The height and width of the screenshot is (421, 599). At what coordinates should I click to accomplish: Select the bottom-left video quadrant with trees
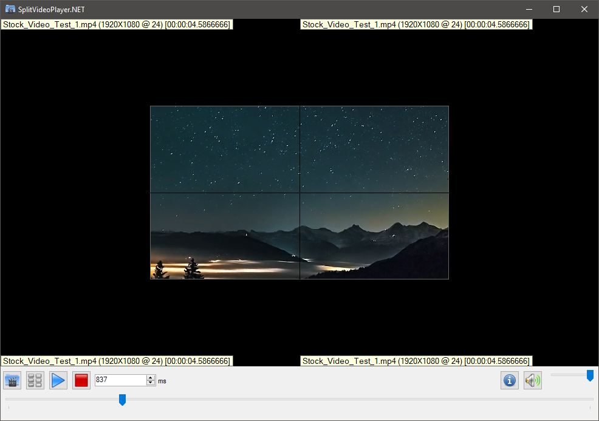(x=225, y=236)
